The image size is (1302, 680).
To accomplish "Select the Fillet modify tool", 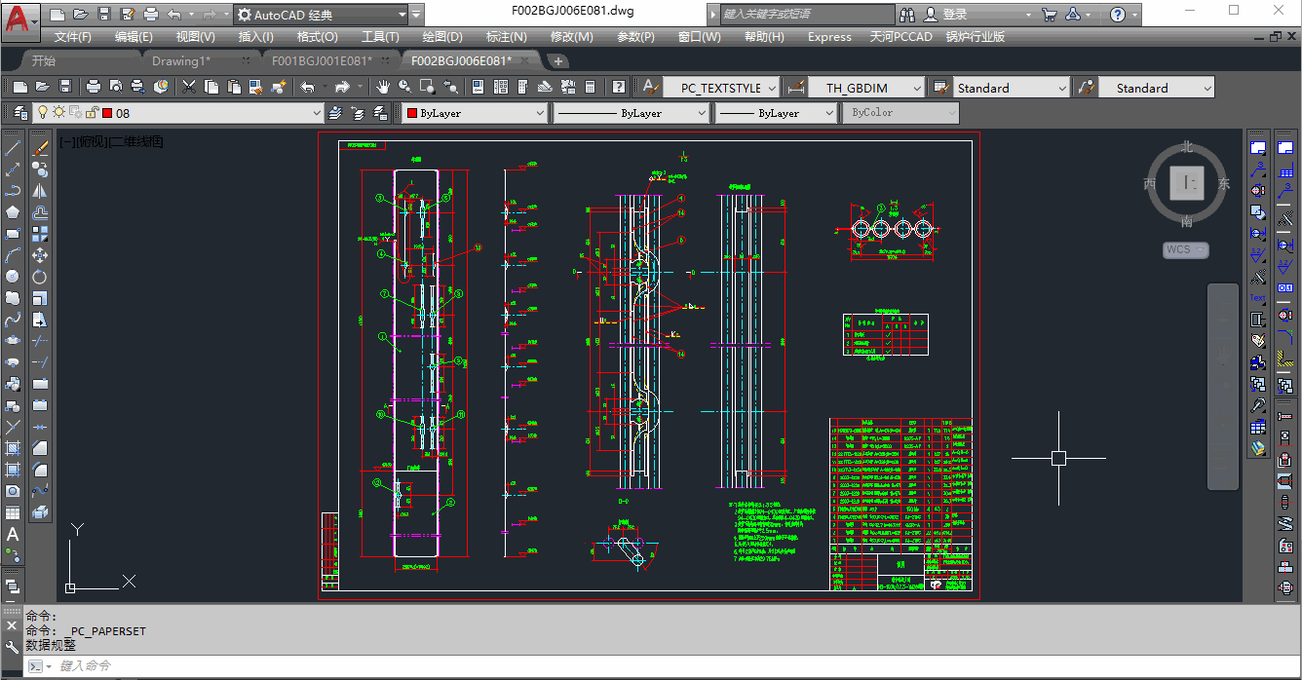I will pos(40,470).
